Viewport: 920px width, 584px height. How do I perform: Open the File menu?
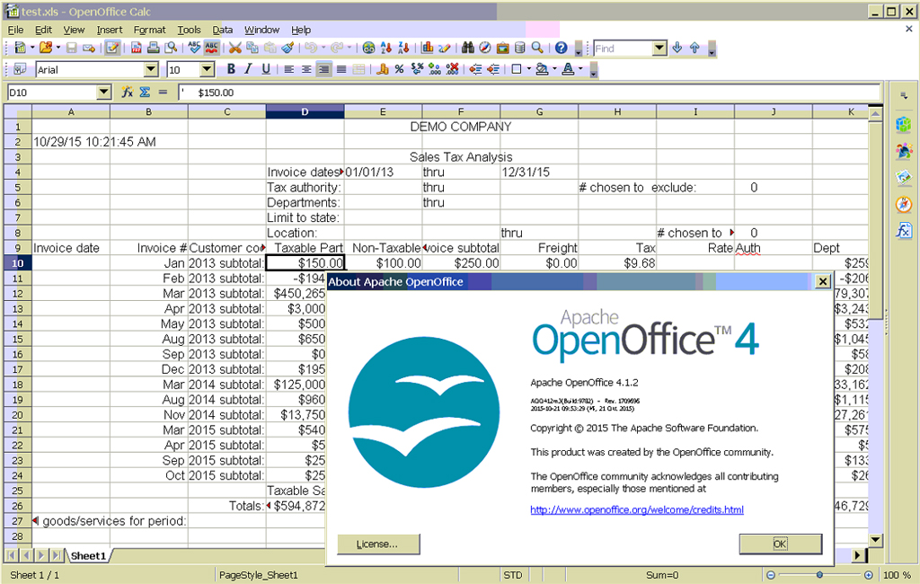point(15,30)
